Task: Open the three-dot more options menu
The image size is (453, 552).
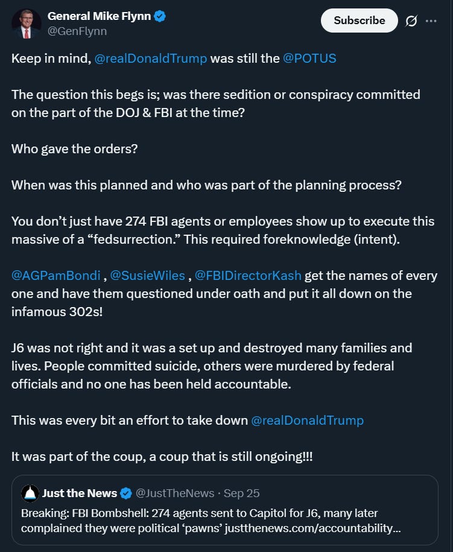Action: [431, 21]
